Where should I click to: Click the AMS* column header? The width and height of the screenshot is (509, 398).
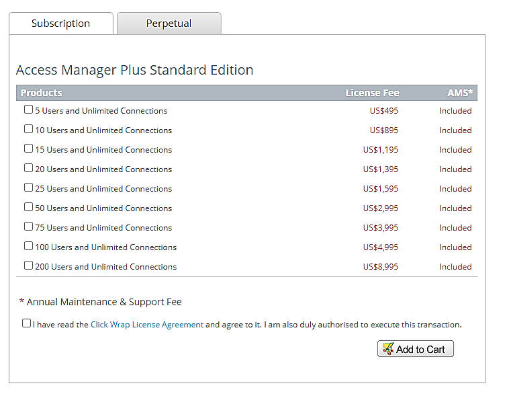460,93
